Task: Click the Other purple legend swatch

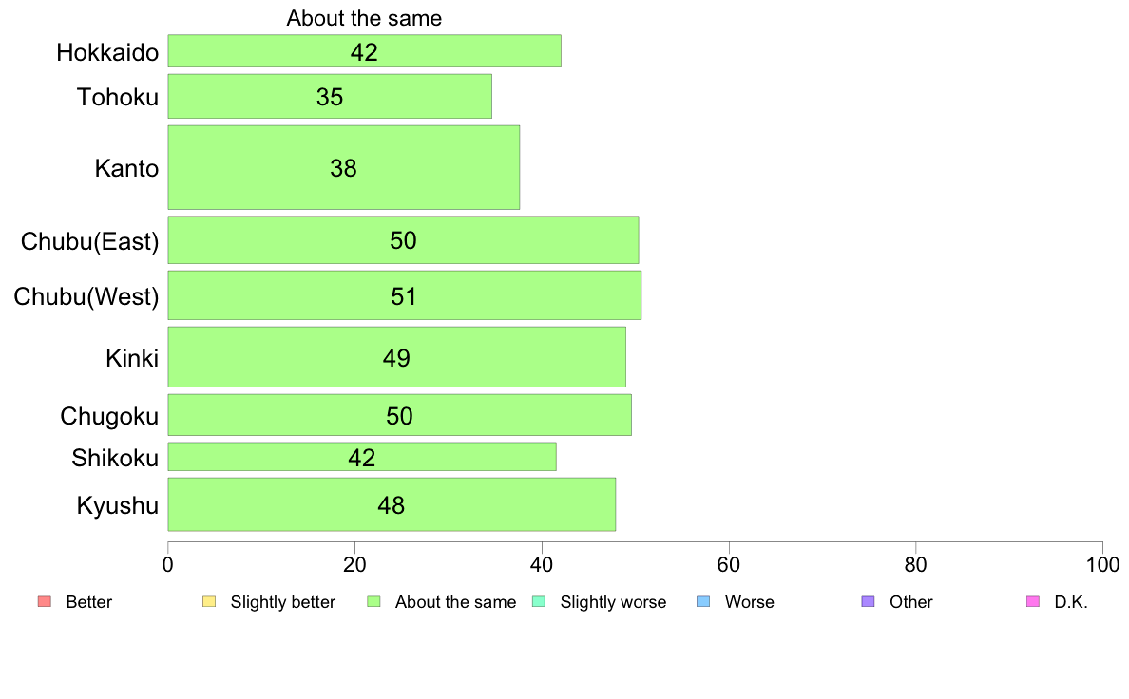Action: click(869, 602)
